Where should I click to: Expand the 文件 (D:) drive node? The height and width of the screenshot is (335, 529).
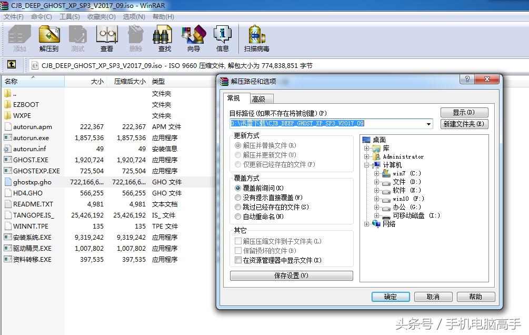point(376,182)
